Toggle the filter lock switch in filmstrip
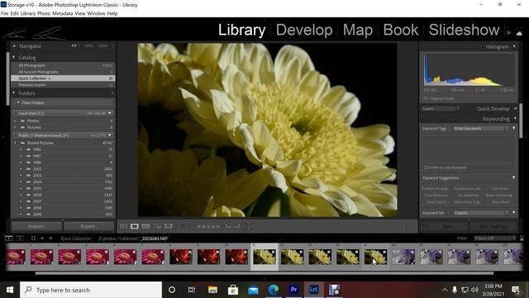Image resolution: width=529 pixels, height=298 pixels. pos(522,238)
